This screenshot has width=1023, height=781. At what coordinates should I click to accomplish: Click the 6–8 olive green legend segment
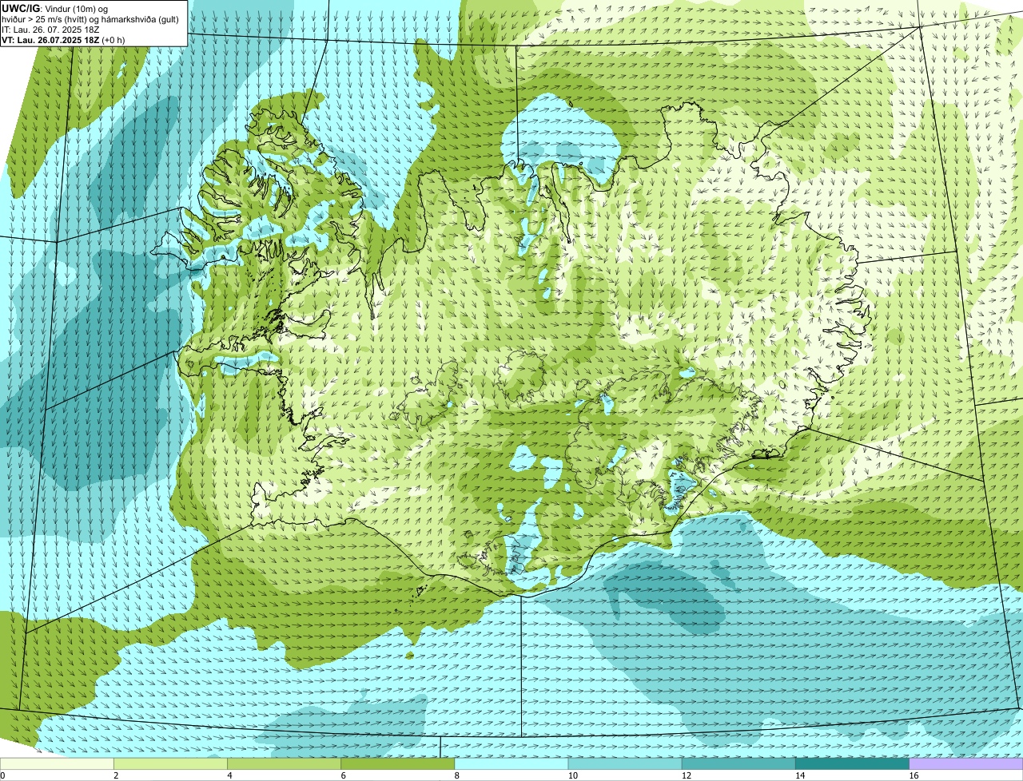398,763
